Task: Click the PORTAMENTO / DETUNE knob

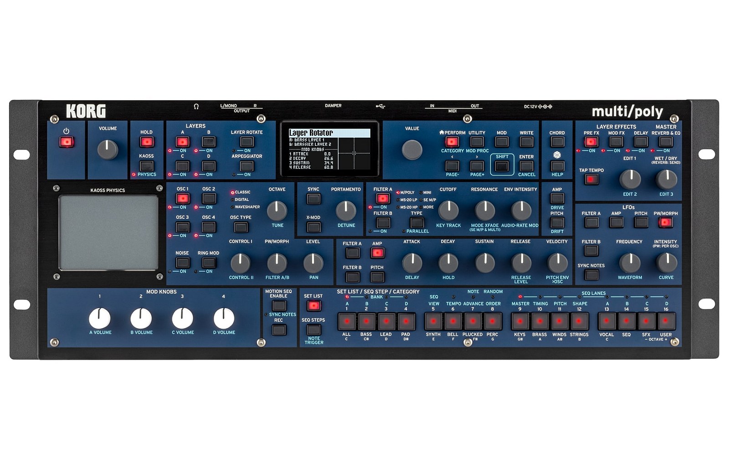Action: tap(346, 211)
